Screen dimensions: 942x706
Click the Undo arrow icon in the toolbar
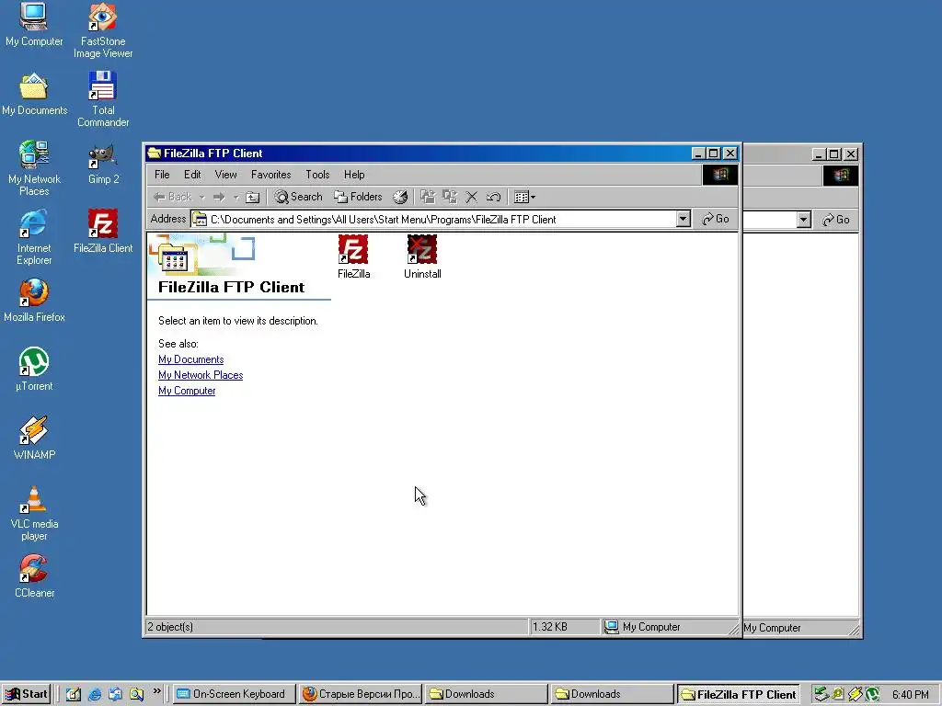tap(493, 197)
